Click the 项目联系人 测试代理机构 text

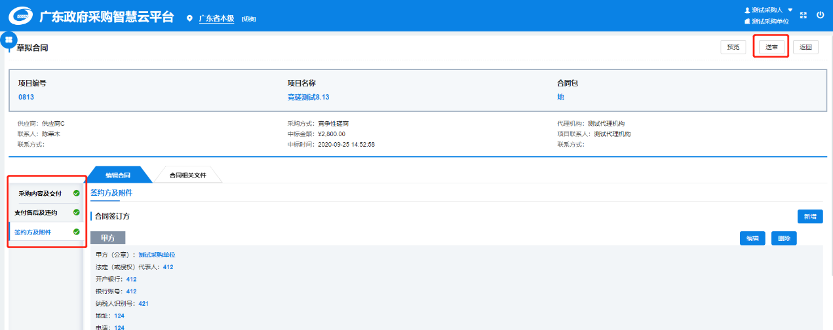click(594, 134)
